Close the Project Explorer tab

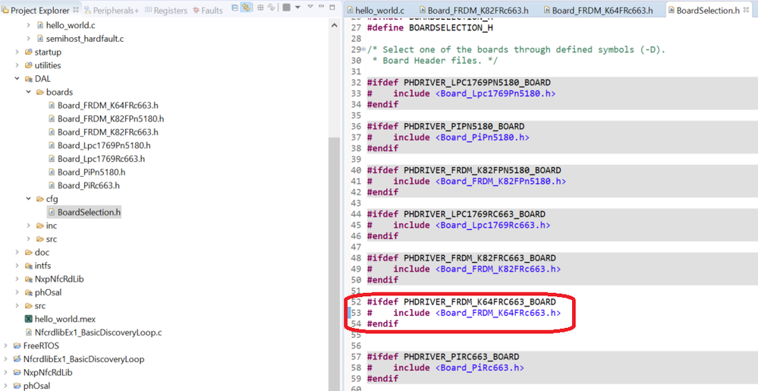tap(76, 10)
